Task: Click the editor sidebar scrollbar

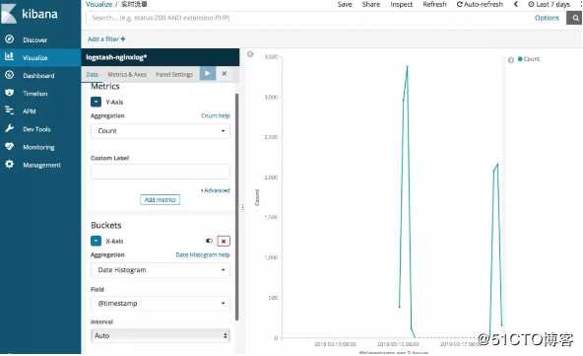Action: (236, 207)
